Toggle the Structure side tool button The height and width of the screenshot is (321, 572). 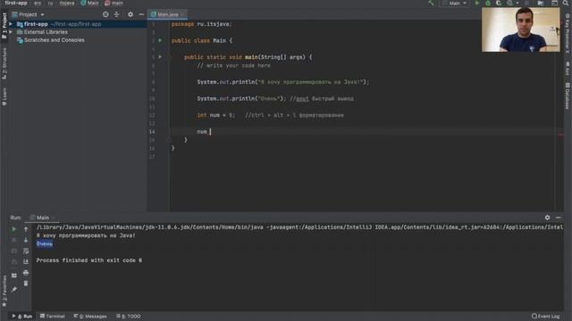click(4, 63)
